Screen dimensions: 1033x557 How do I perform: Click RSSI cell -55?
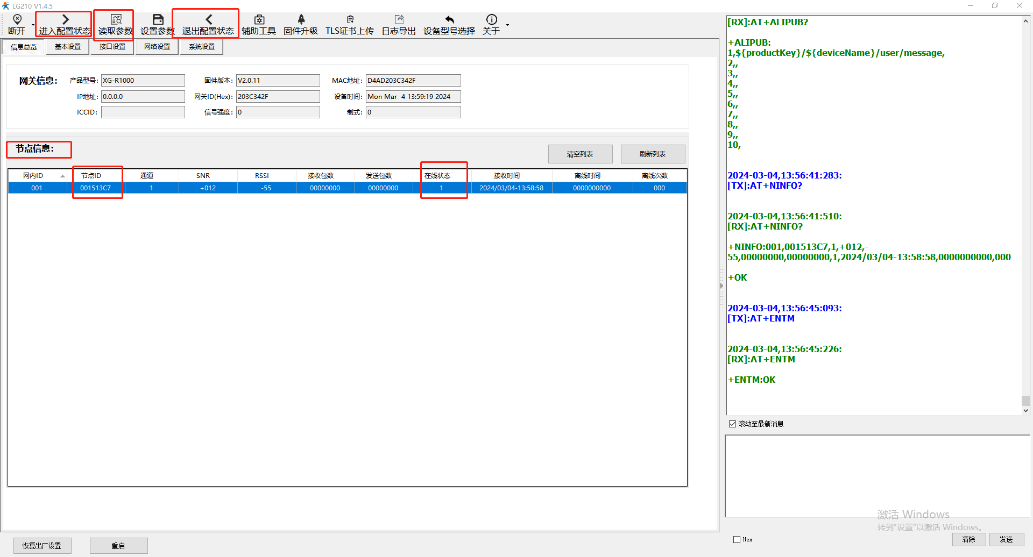[266, 188]
